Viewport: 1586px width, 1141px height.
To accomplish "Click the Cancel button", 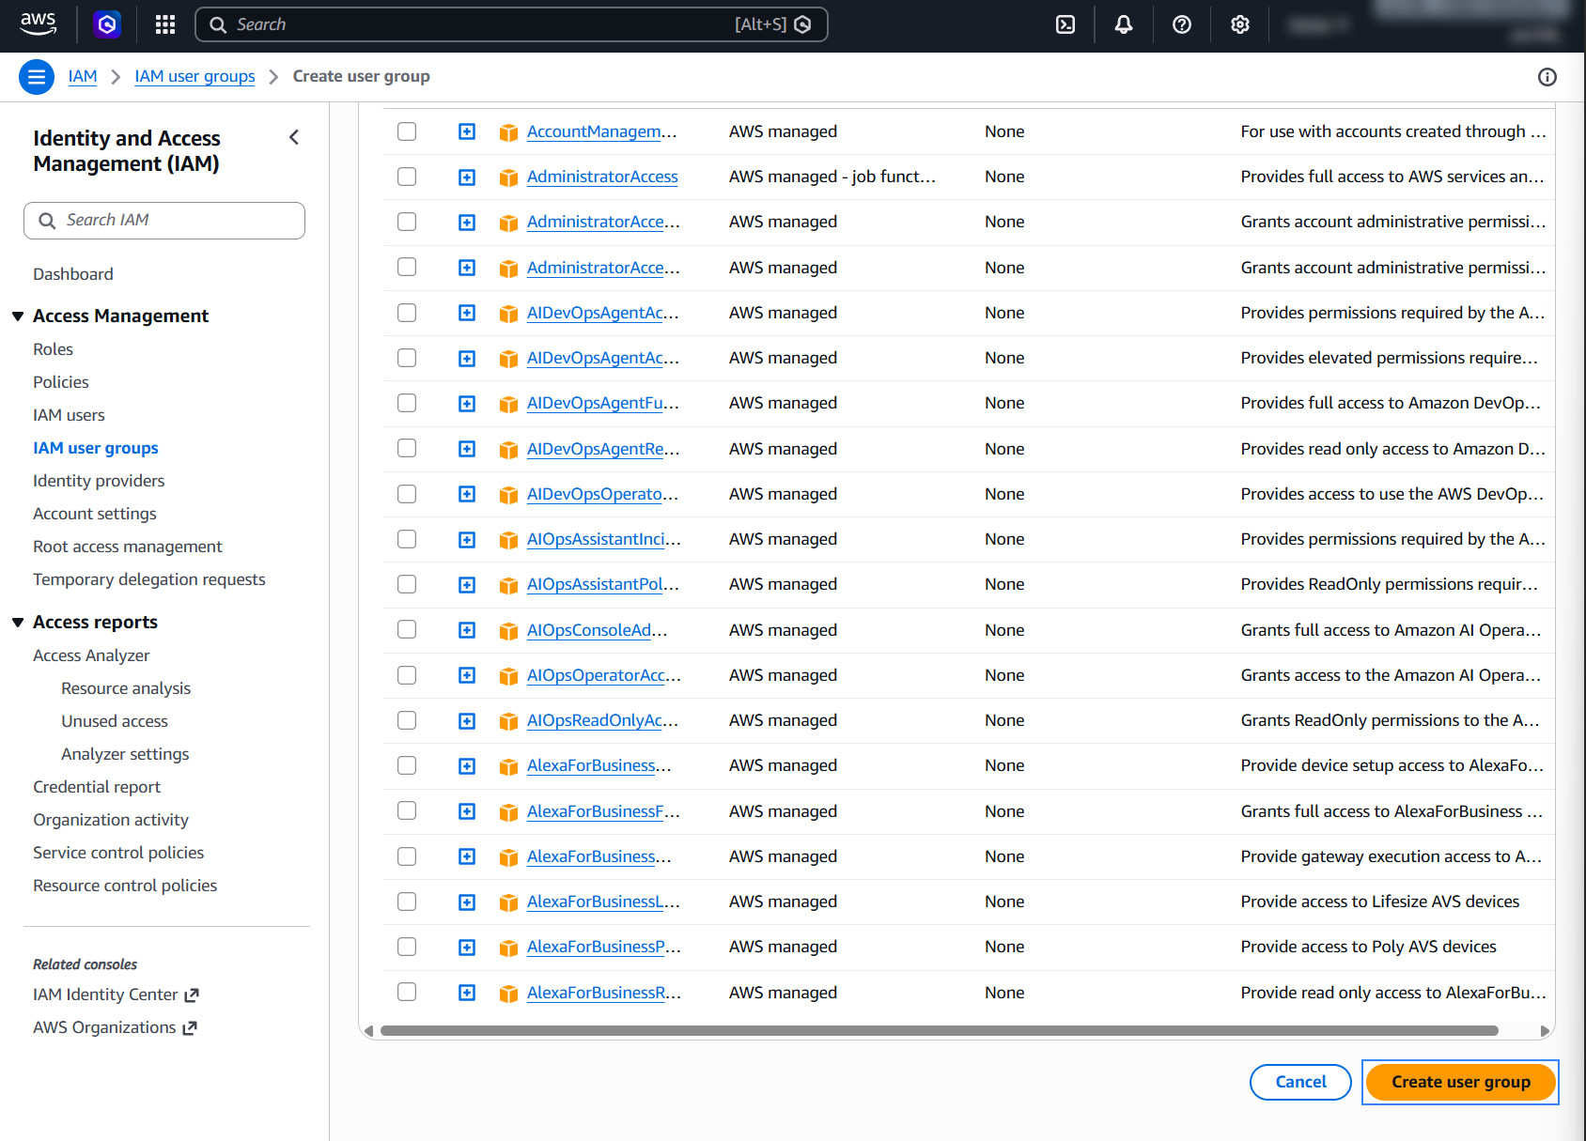I will click(1300, 1082).
